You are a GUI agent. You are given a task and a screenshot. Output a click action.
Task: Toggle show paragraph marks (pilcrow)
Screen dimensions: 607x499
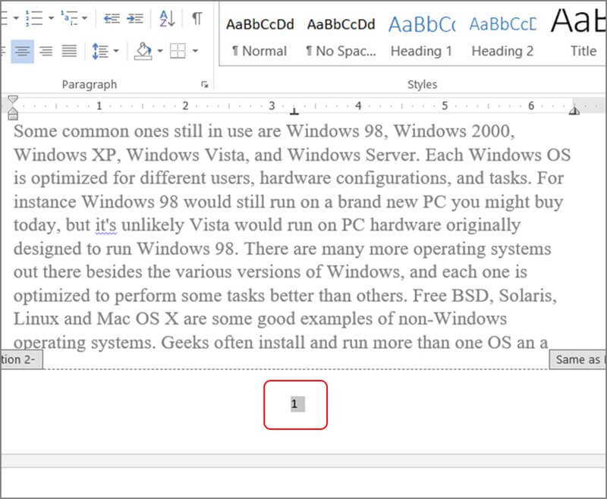[197, 17]
